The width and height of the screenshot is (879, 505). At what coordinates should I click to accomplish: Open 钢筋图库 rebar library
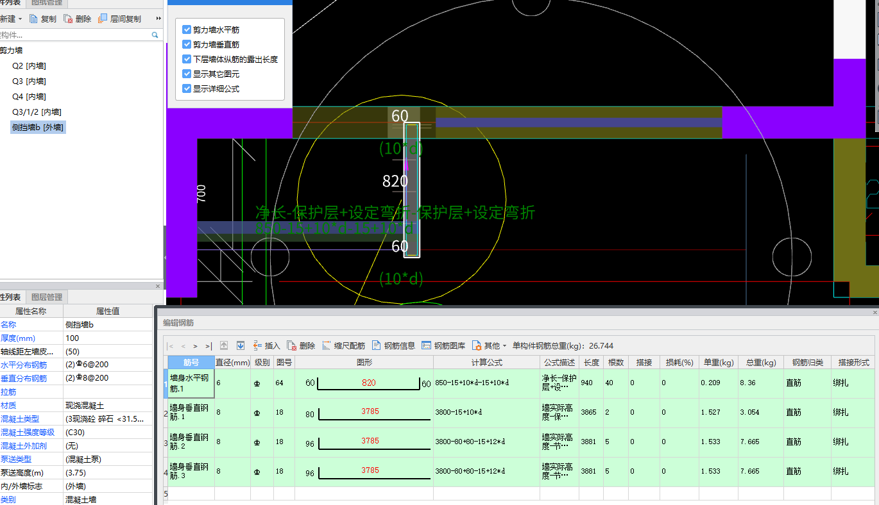tap(443, 345)
